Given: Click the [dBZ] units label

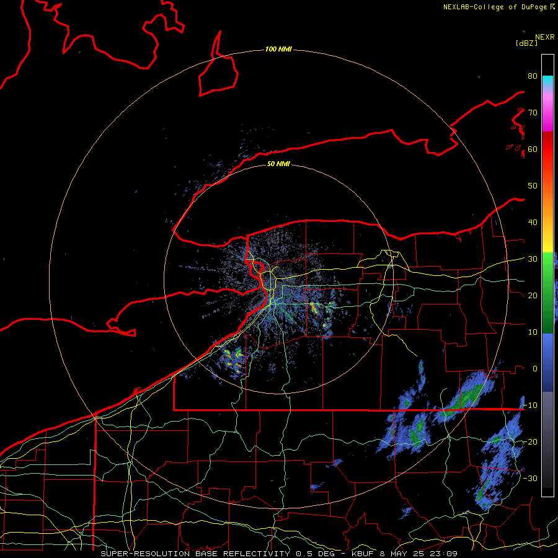Looking at the screenshot, I should 526,43.
